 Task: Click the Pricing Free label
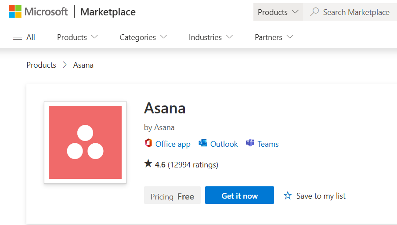173,195
